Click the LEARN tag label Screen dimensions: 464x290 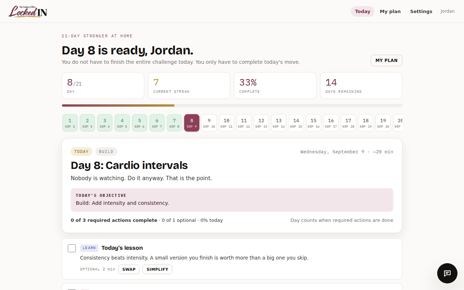coord(89,248)
